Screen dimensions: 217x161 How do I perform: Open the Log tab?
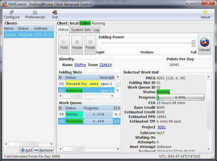tap(96, 30)
